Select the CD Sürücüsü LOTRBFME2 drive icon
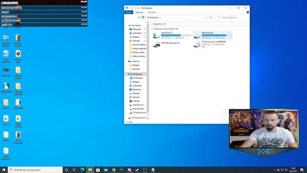 (x=197, y=45)
